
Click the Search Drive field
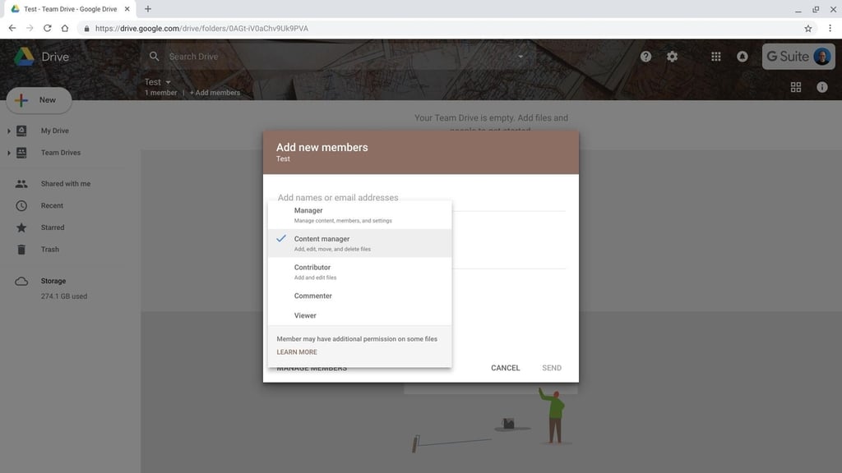(338, 57)
